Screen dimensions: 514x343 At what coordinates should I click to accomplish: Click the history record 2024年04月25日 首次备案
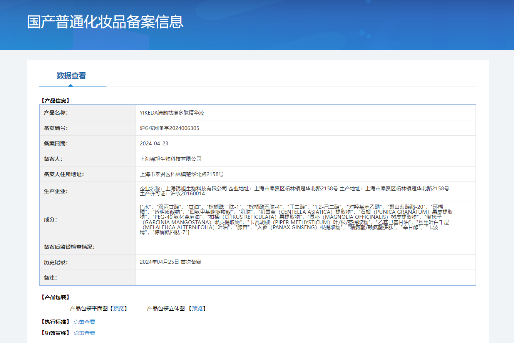pyautogui.click(x=171, y=262)
